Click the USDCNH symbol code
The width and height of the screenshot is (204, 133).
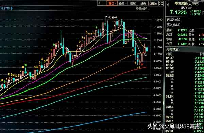186,8
